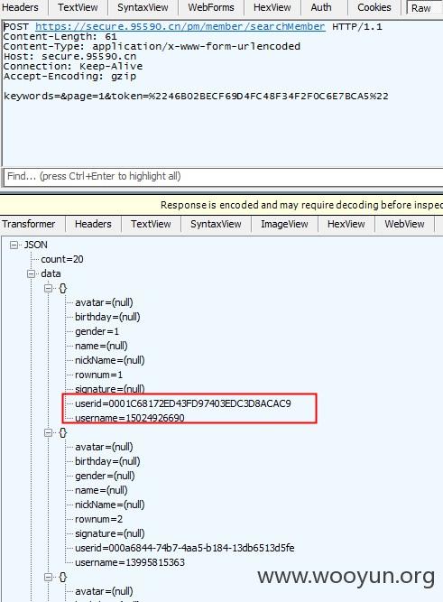Switch to the WebView tab
The image size is (443, 602).
coord(404,224)
